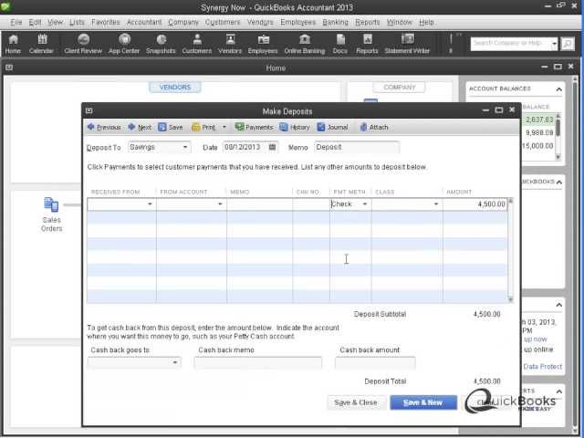The image size is (584, 438).
Task: Click the Account Balances scrollbar
Action: [558, 136]
